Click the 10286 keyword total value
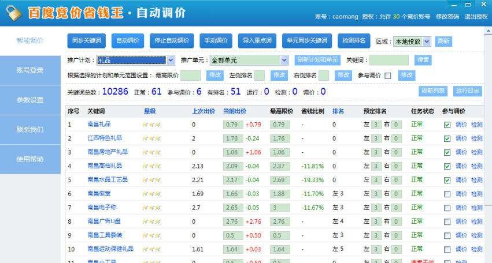This screenshot has width=492, height=263. [115, 92]
